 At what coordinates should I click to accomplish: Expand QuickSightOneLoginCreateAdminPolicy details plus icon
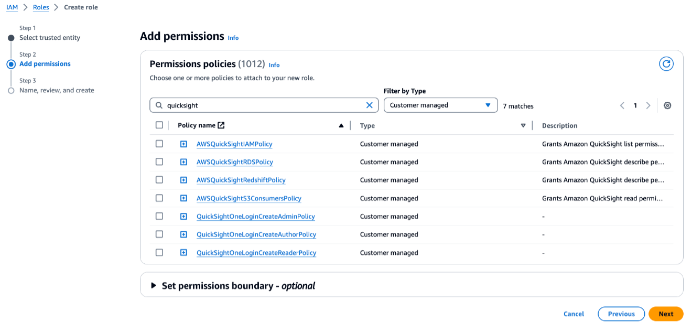tap(183, 217)
